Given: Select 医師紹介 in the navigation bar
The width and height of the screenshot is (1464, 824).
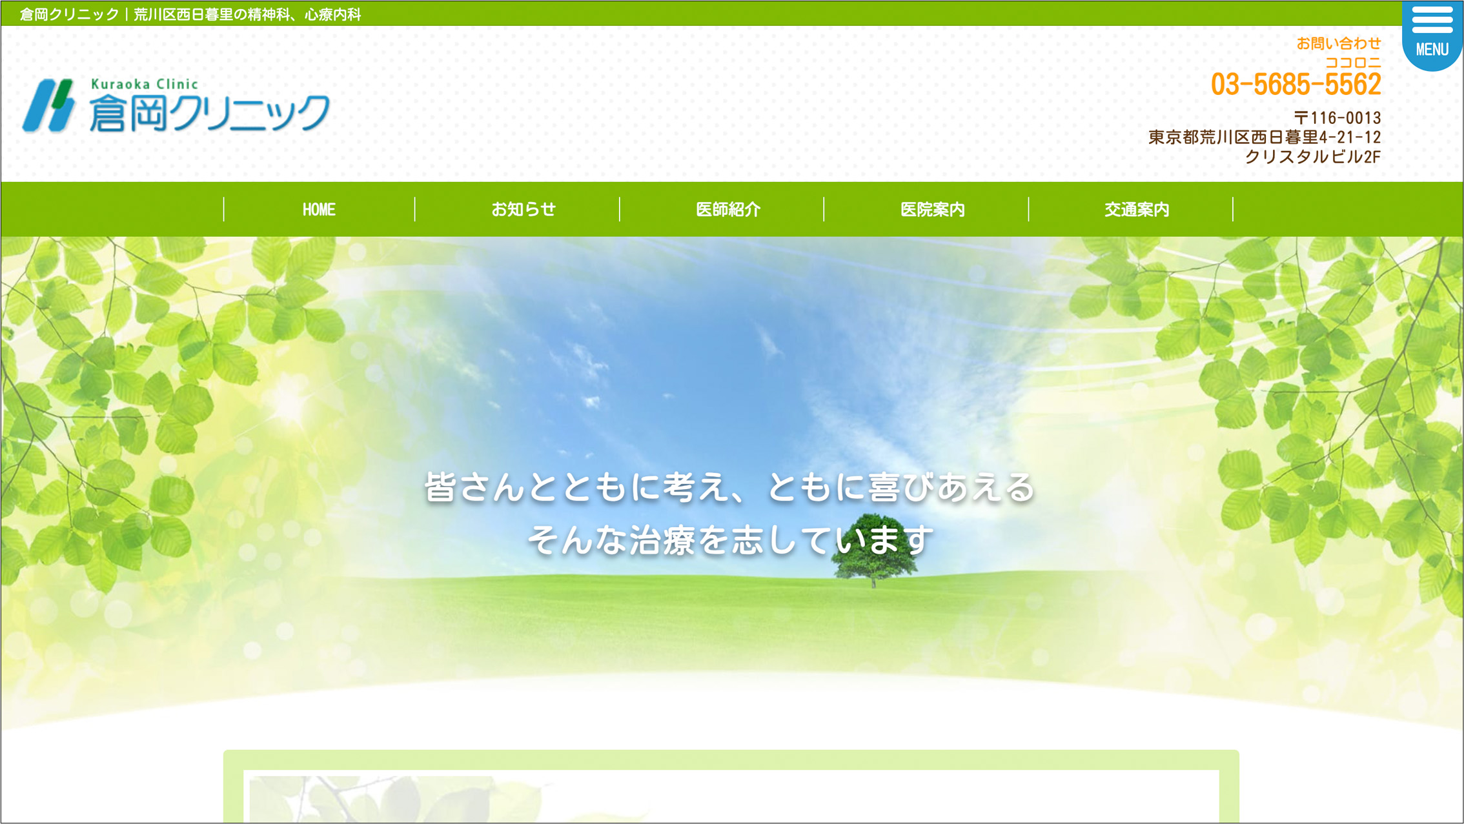Looking at the screenshot, I should (x=727, y=209).
